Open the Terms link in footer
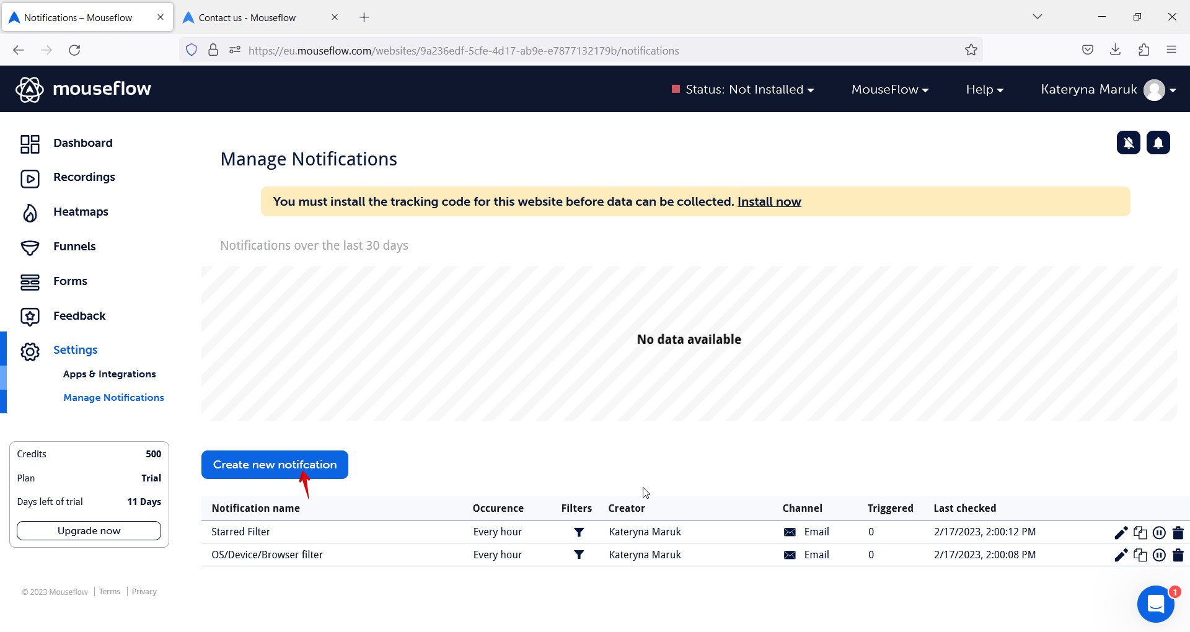 [110, 592]
